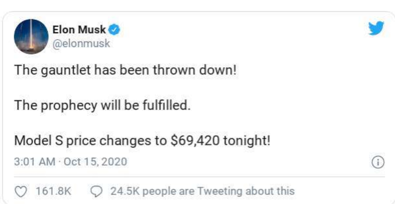Click the word 'prophecy' in tweet

[69, 106]
